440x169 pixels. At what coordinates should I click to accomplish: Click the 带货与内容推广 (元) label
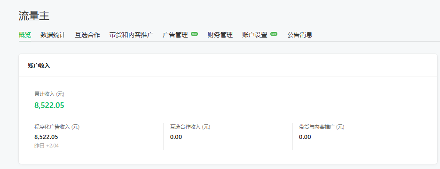(x=322, y=127)
